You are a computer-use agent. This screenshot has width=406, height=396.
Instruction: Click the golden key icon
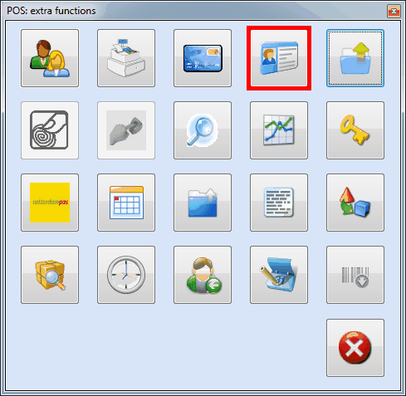355,130
